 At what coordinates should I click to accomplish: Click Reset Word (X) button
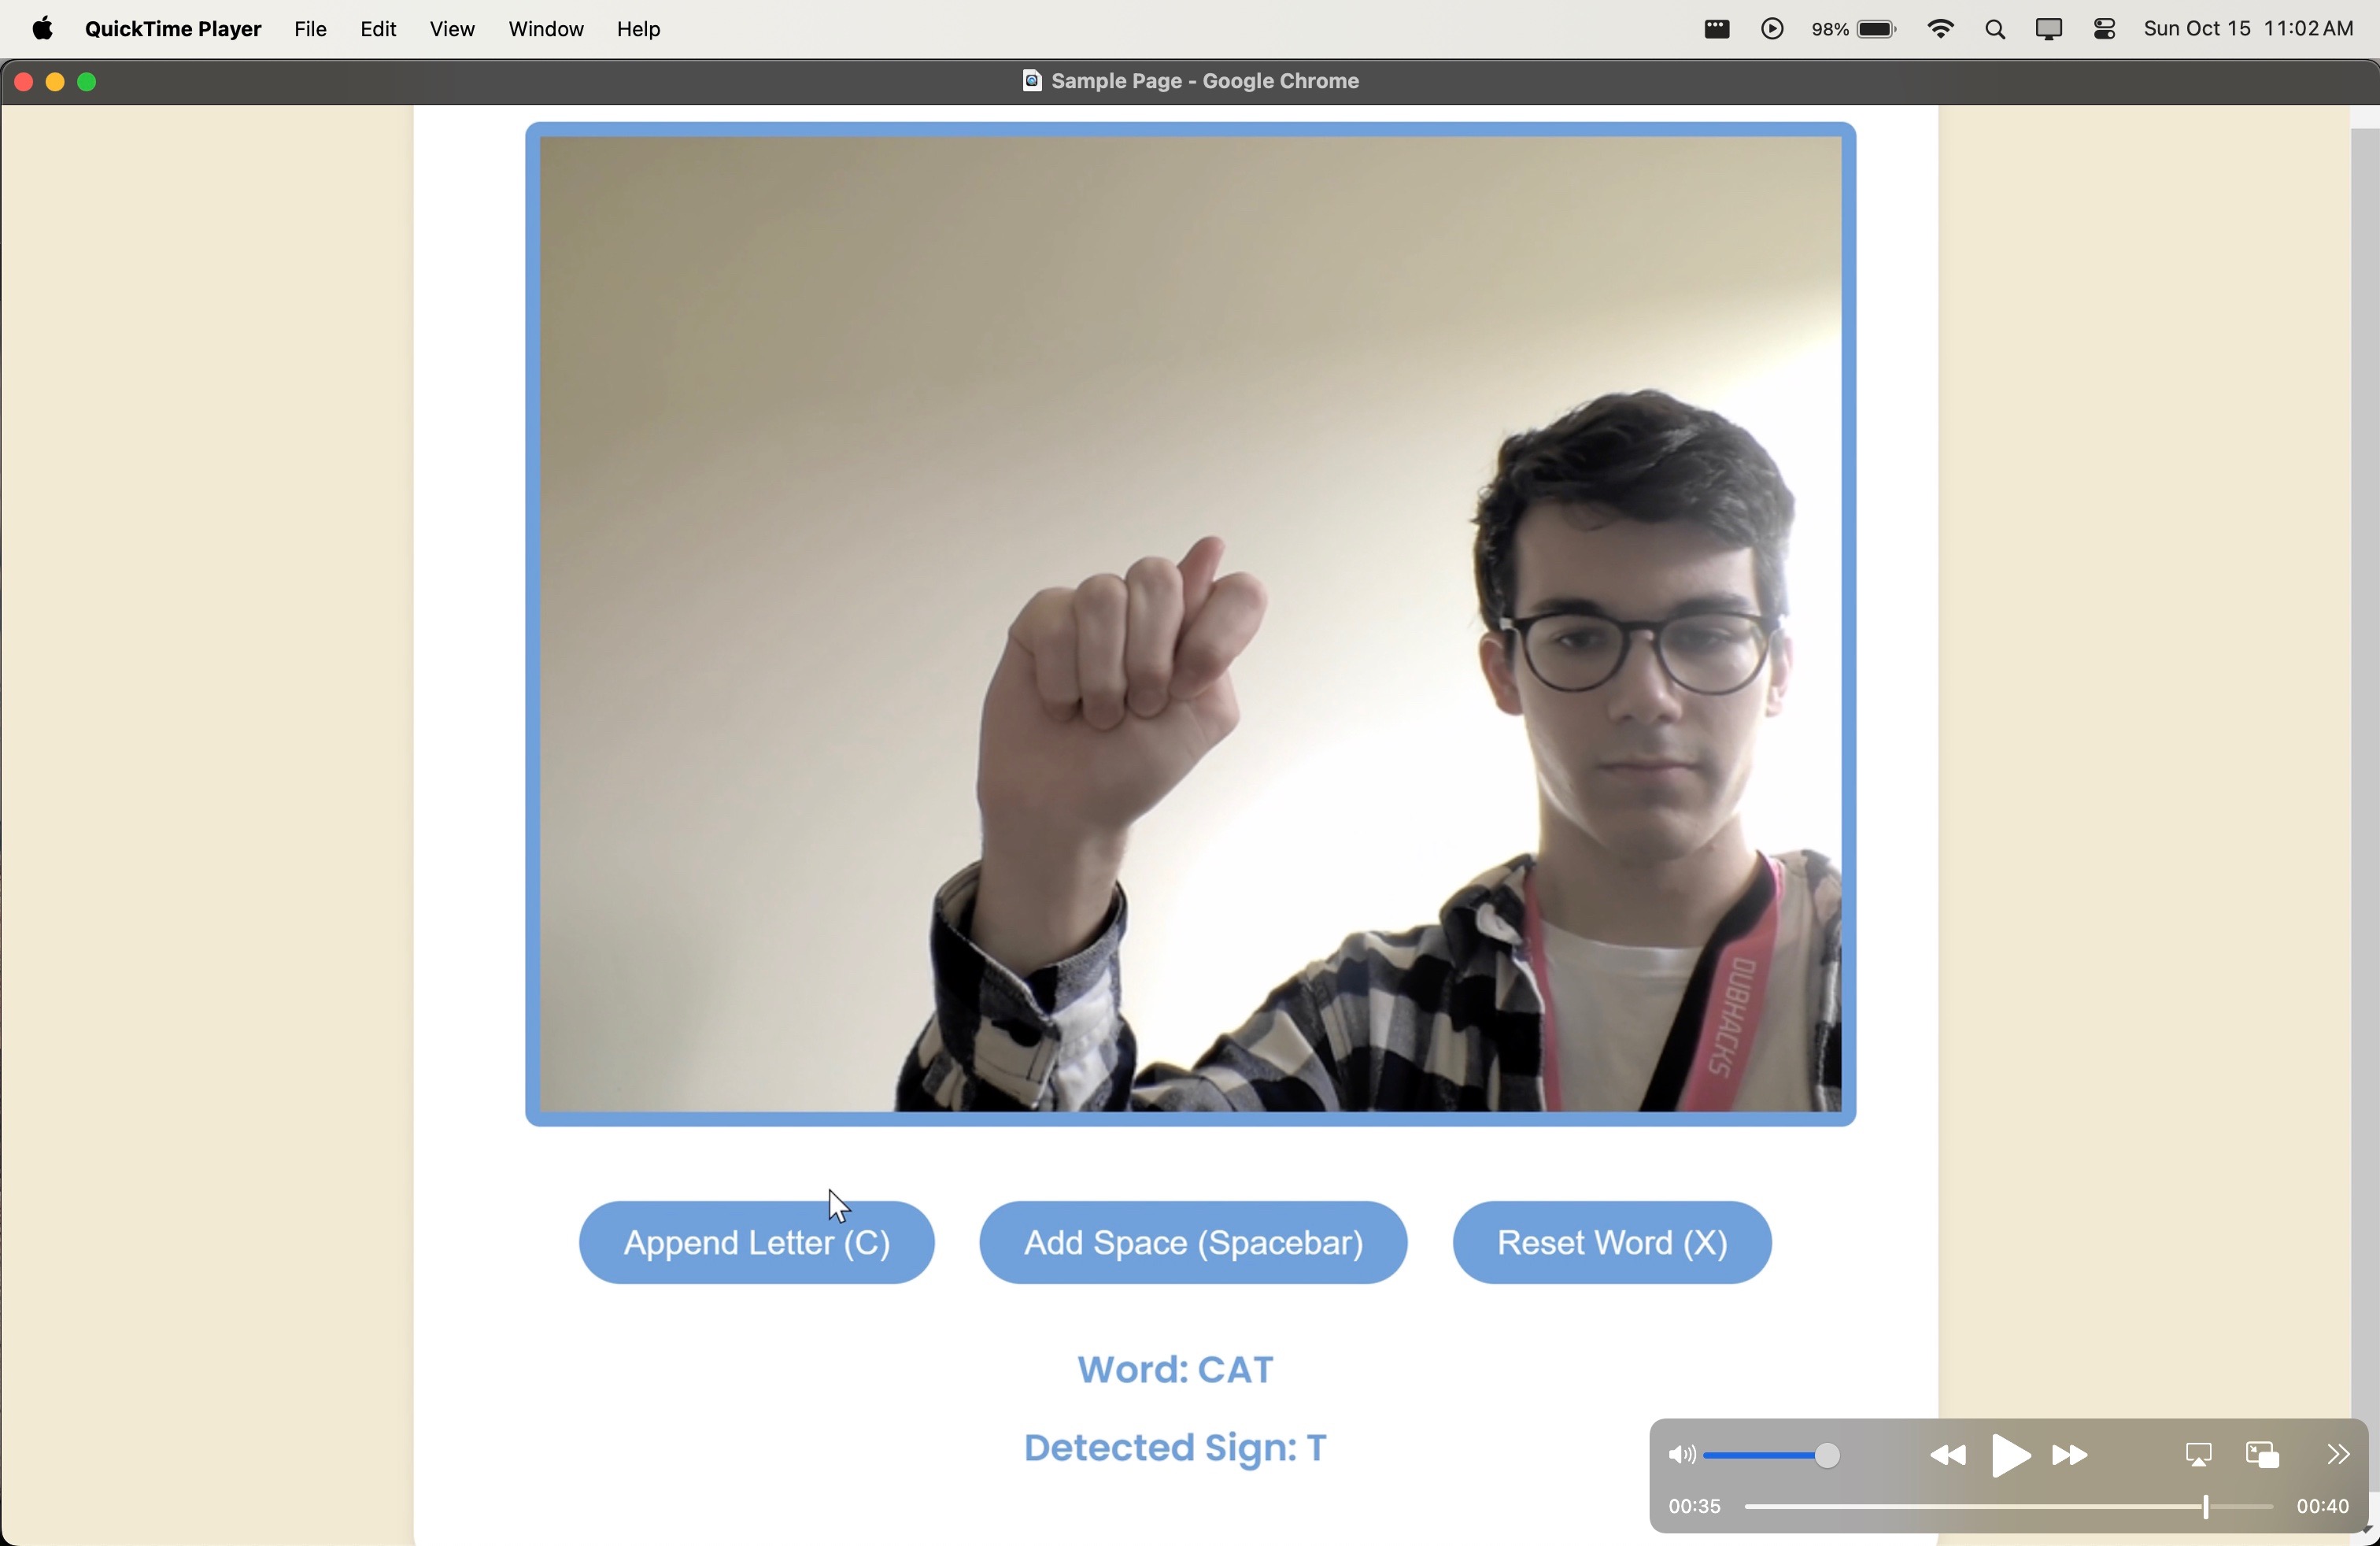[x=1612, y=1243]
